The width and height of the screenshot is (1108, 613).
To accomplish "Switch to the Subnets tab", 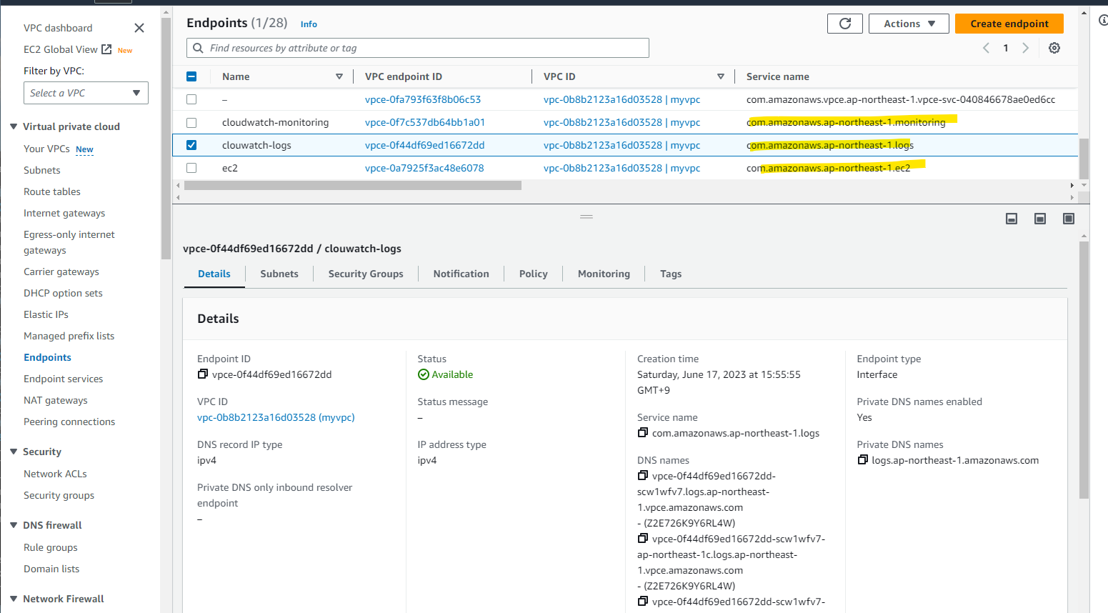I will tap(279, 274).
